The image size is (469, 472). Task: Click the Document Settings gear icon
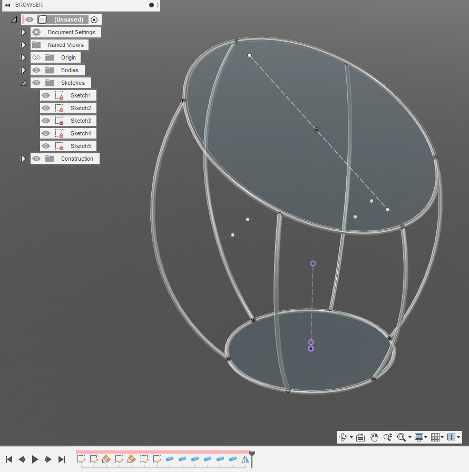(36, 32)
